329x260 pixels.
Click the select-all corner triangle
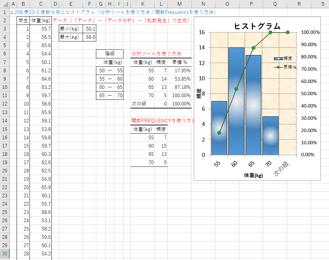click(x=5, y=4)
